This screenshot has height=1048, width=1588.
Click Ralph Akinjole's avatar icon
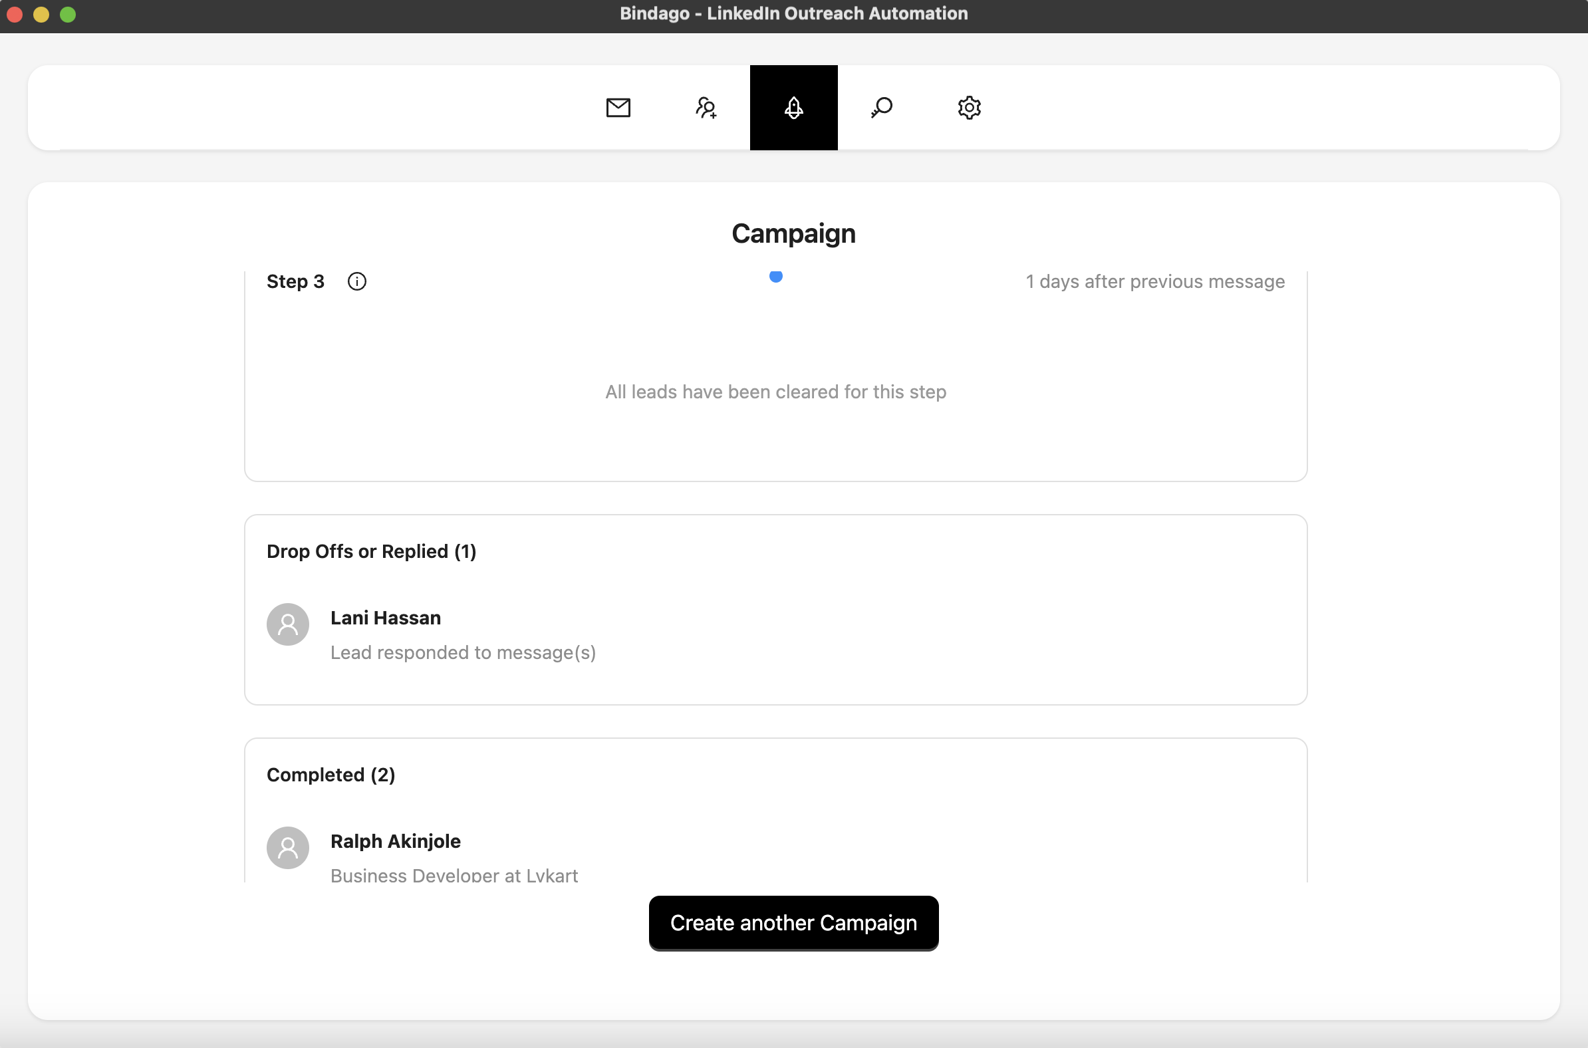coord(287,847)
